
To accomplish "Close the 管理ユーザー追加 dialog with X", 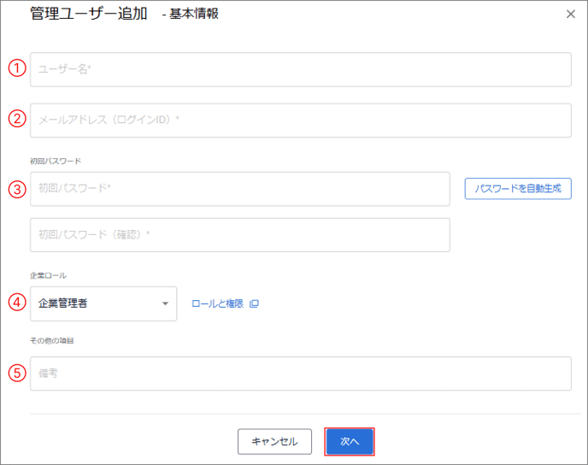I will click(571, 14).
